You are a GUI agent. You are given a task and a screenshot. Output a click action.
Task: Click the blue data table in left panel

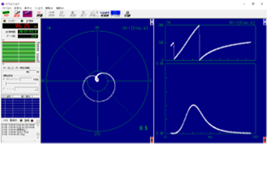coord(21,108)
